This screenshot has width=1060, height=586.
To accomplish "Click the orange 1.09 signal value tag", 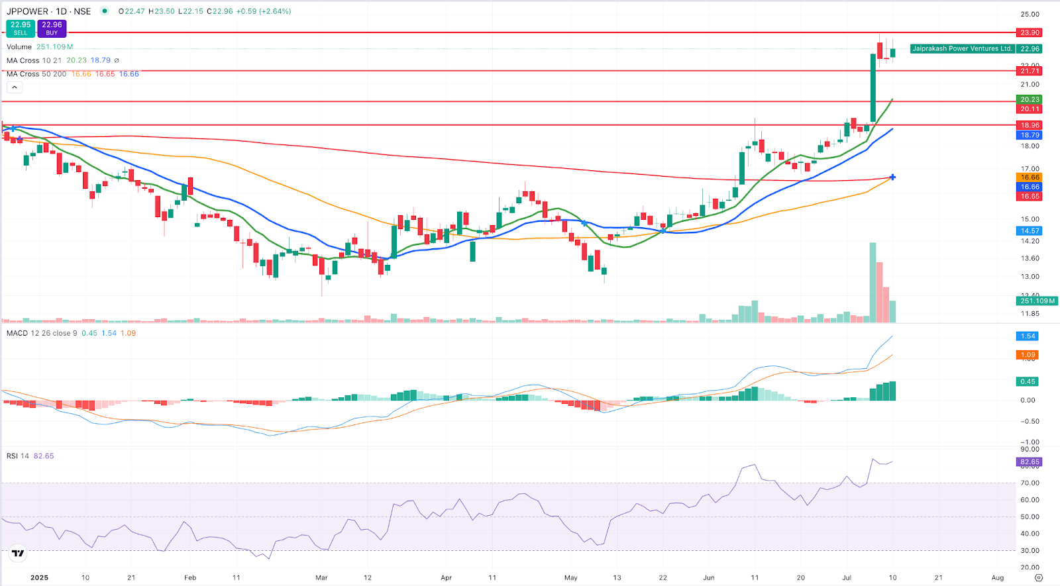I will click(1028, 355).
